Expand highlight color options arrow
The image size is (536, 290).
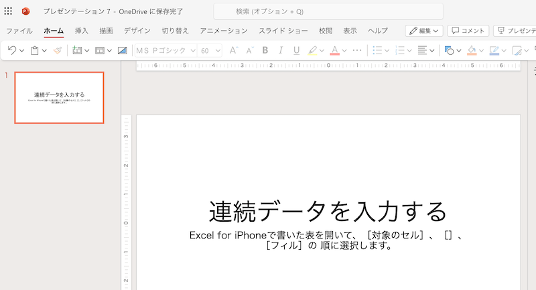click(x=322, y=50)
